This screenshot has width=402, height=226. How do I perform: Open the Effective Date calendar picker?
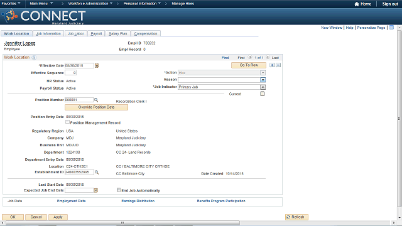click(97, 66)
